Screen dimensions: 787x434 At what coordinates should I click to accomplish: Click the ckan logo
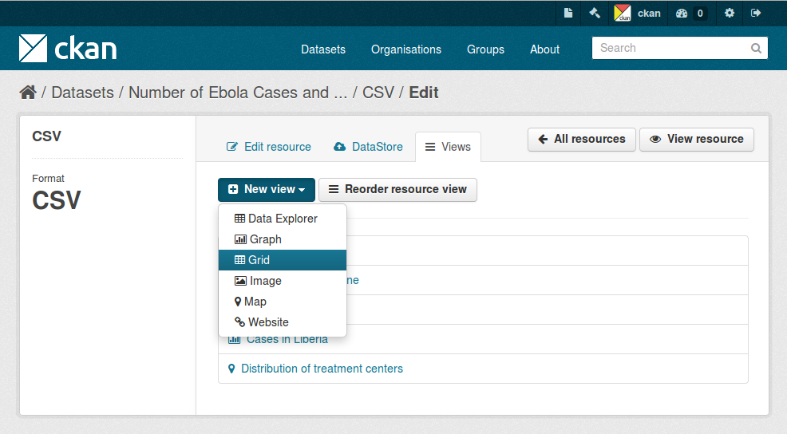68,48
